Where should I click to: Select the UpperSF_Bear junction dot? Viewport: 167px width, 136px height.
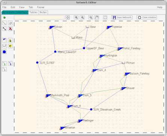[x=84, y=48]
